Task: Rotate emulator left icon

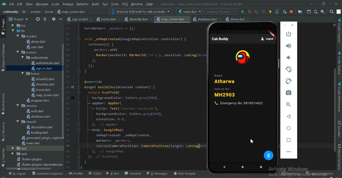Action: point(289,69)
